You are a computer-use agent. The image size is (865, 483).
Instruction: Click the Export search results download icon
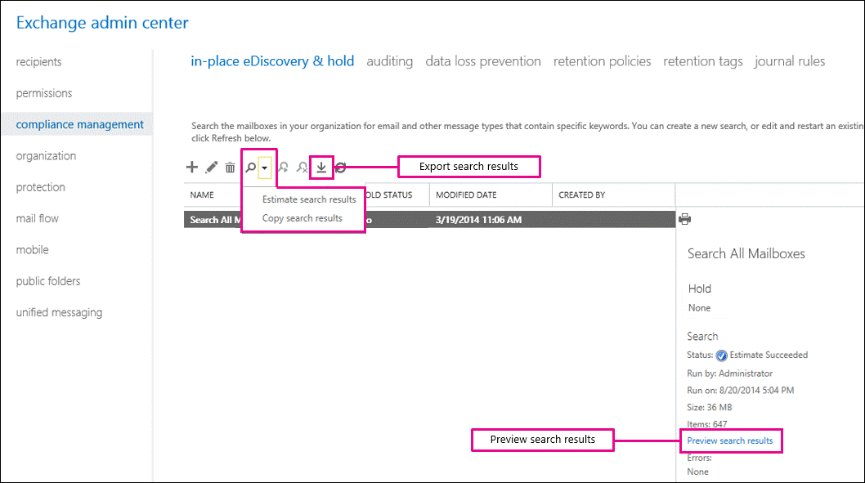[321, 167]
